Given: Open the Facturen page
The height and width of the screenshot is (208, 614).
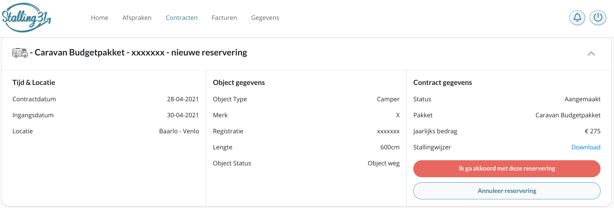Looking at the screenshot, I should 224,18.
